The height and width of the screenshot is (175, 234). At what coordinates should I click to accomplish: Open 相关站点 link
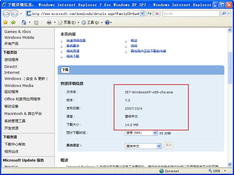click(11, 152)
